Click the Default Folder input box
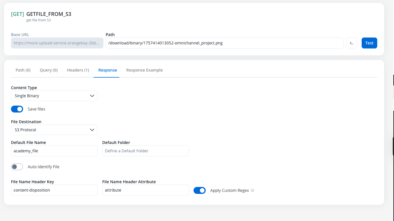The image size is (394, 221). click(x=145, y=151)
